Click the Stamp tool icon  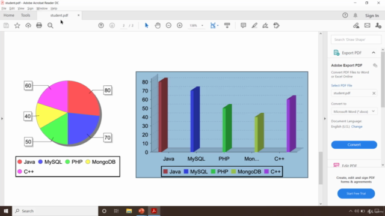coord(277,25)
